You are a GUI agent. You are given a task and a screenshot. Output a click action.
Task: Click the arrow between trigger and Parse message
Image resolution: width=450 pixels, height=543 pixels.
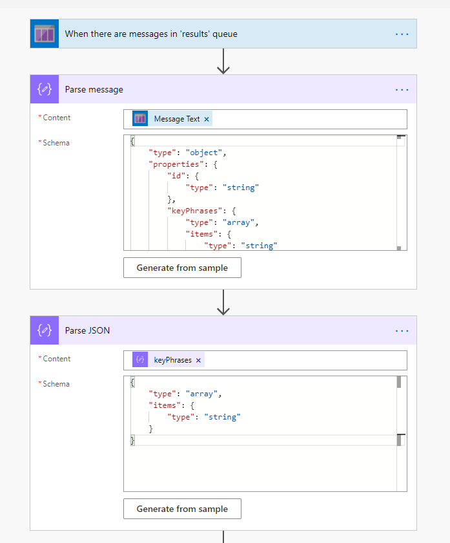223,61
